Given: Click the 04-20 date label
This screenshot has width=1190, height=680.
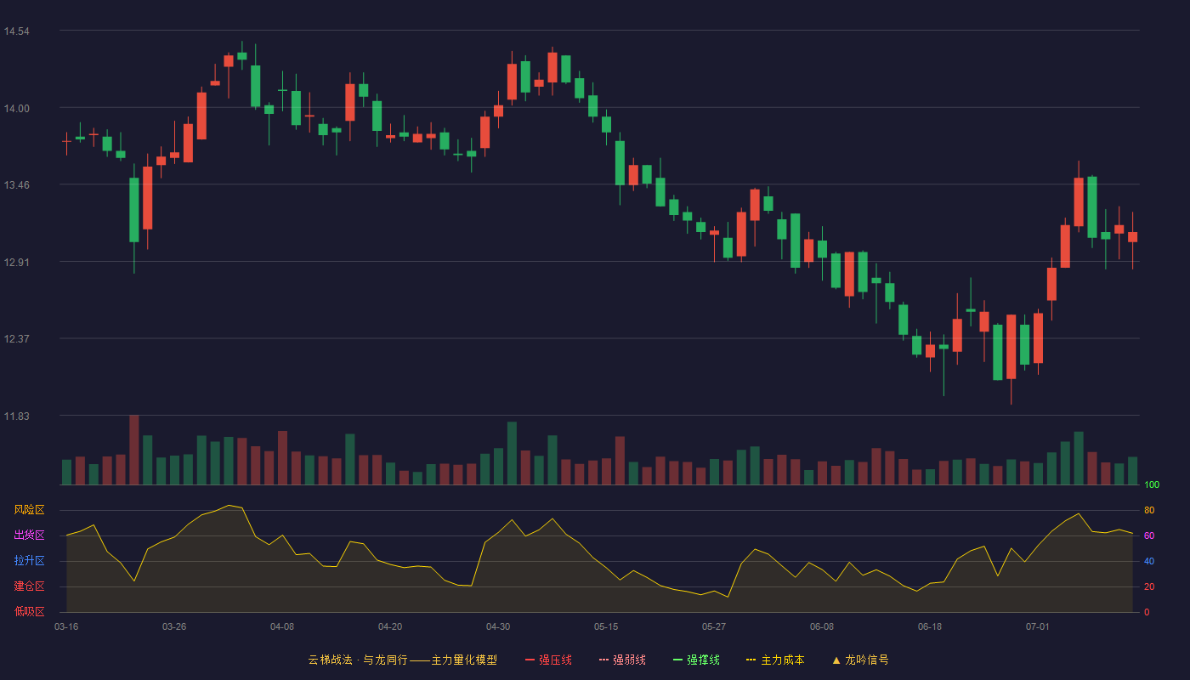Looking at the screenshot, I should tap(390, 626).
